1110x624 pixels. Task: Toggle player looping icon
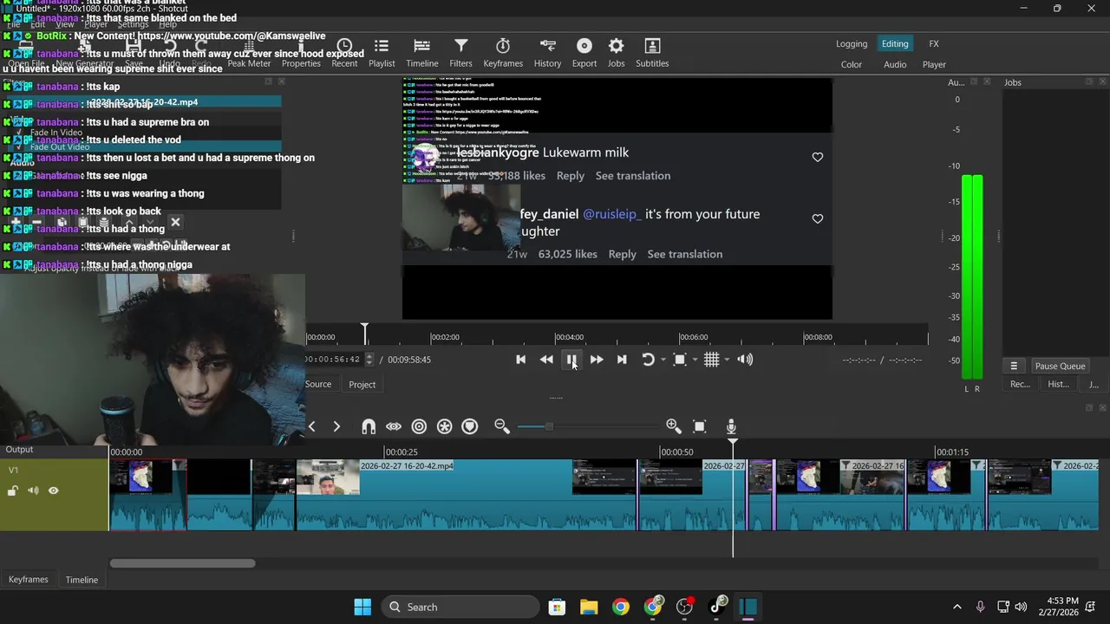[x=648, y=360]
